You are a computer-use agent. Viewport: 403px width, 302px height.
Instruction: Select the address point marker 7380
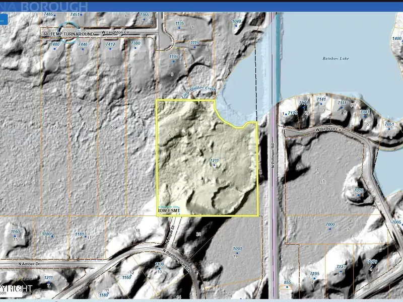pyautogui.click(x=136, y=48)
